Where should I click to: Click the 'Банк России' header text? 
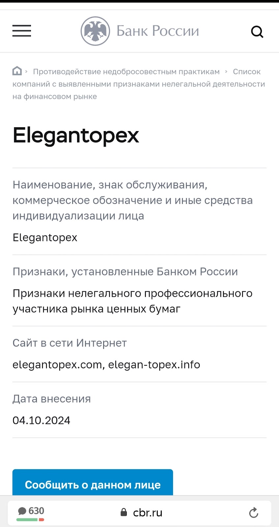[157, 30]
